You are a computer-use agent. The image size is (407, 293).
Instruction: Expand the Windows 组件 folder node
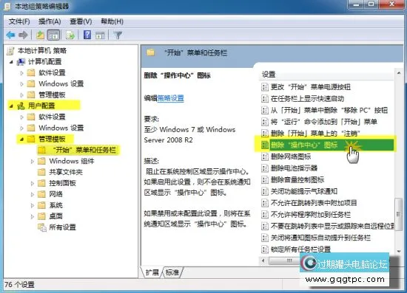click(33, 161)
